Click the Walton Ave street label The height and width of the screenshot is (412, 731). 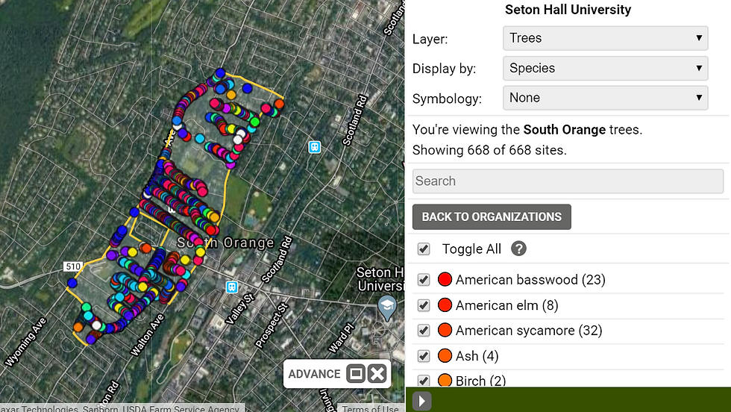tap(148, 334)
